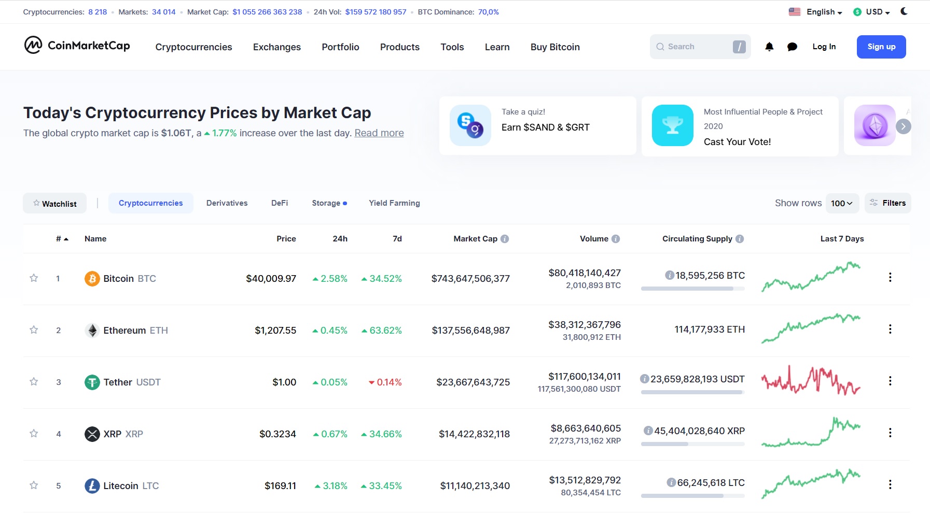Image resolution: width=930 pixels, height=515 pixels.
Task: Click the XRP coin logo
Action: pyautogui.click(x=92, y=434)
